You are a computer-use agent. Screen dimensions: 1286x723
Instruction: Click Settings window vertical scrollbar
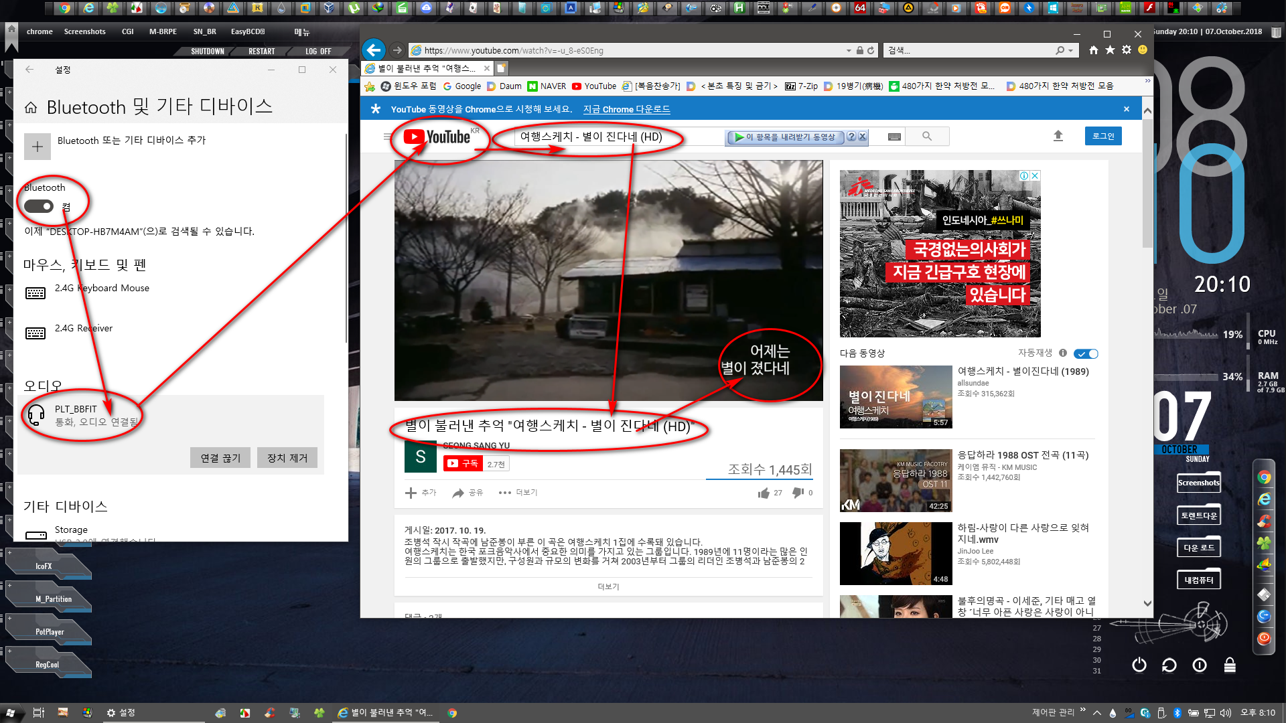click(346, 238)
